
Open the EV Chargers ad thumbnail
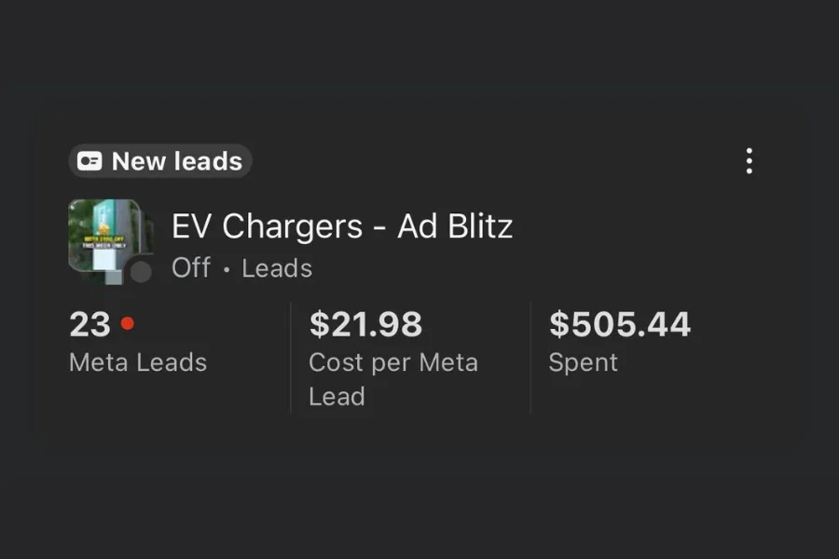(103, 237)
